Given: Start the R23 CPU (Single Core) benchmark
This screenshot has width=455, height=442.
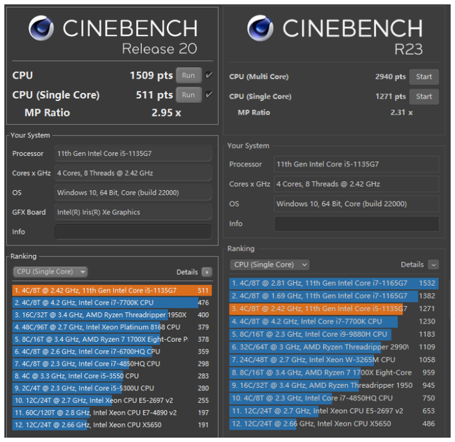Looking at the screenshot, I should [424, 96].
